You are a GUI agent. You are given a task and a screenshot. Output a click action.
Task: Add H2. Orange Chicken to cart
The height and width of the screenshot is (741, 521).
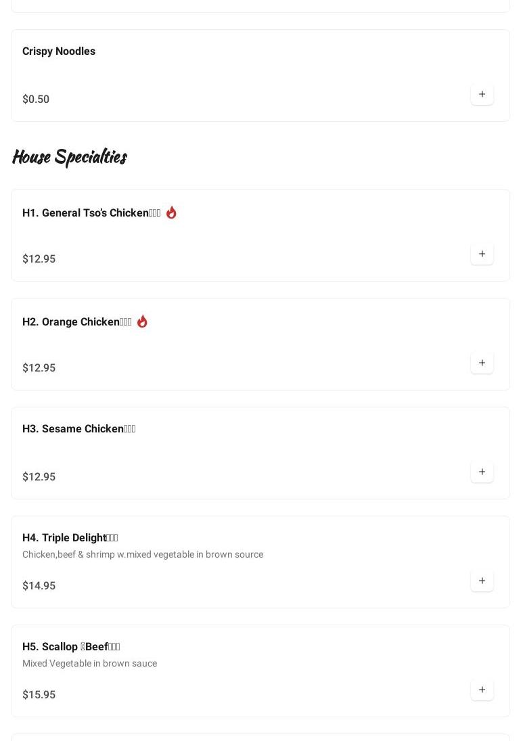pyautogui.click(x=482, y=363)
